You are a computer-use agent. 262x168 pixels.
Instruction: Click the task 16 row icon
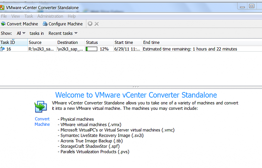pos(2,49)
